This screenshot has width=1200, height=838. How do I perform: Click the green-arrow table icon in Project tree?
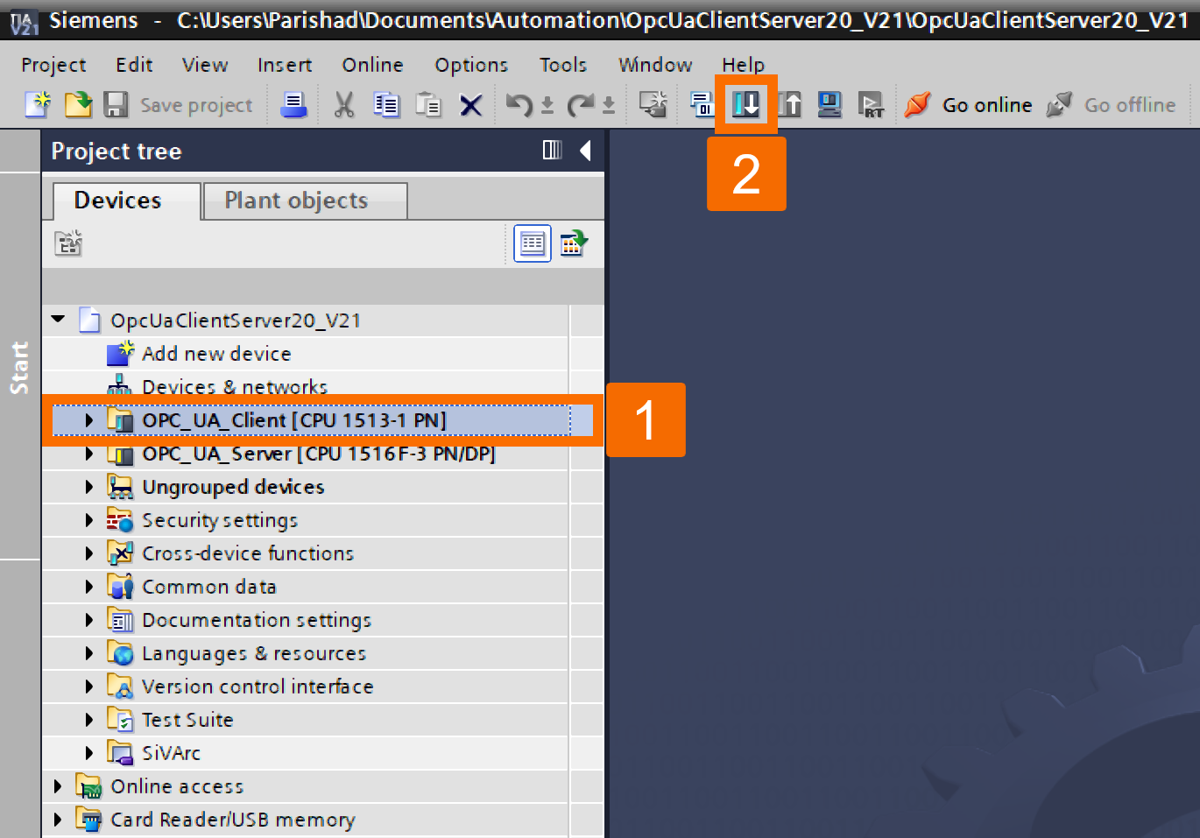point(574,243)
